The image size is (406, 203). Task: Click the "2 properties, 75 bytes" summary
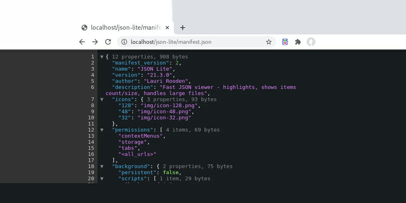point(198,166)
